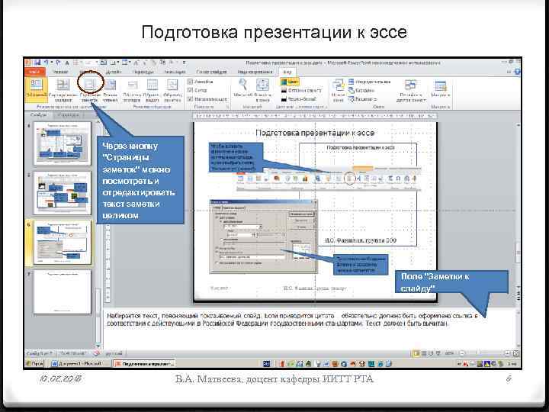Image resolution: width=549 pixels, height=412 pixels.
Task: Select slide 7 thumbnail
Action: [x=63, y=291]
